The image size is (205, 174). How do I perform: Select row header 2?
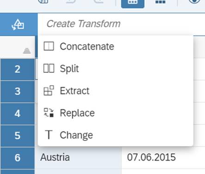[18, 69]
